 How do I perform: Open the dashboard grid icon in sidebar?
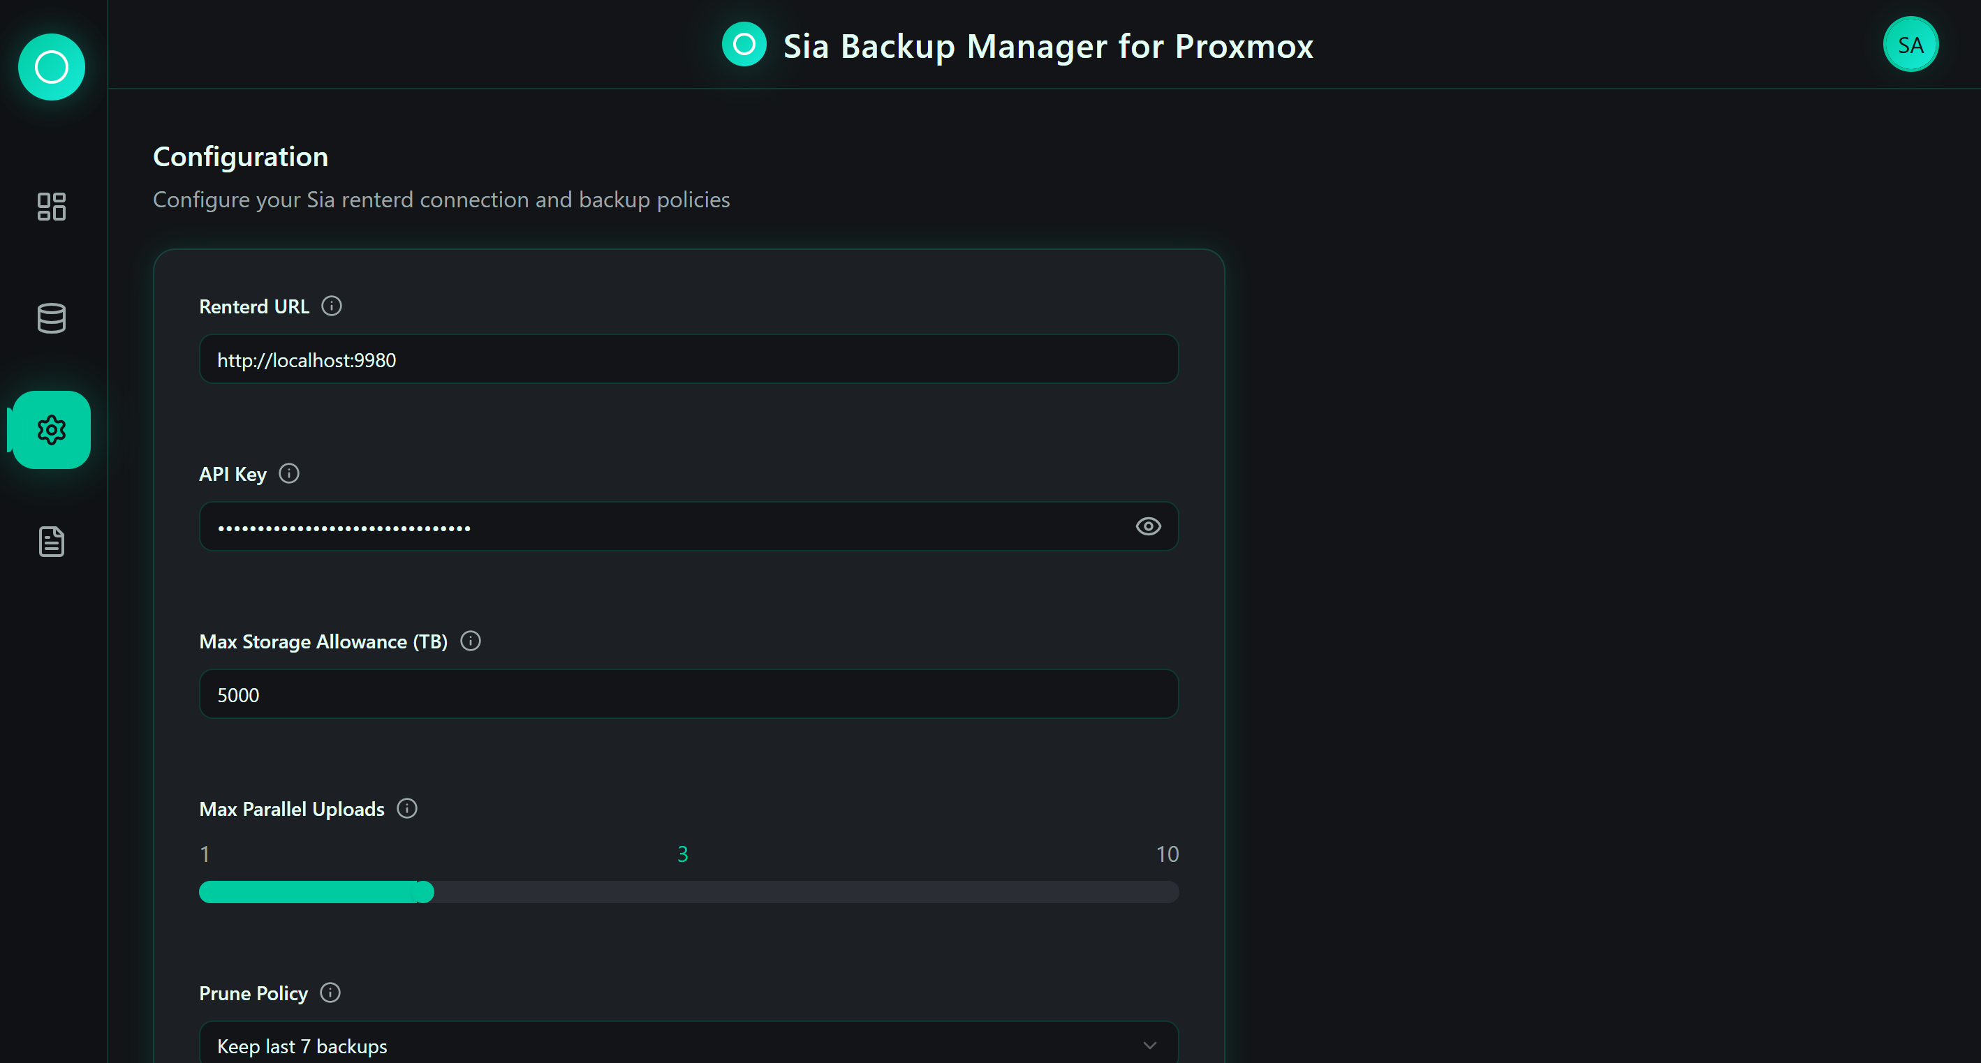[52, 206]
